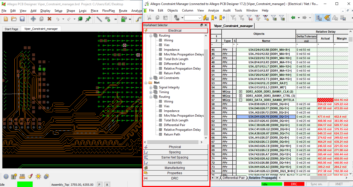Open the Route menu in PCB Designer
353x187 pixels.
123,11
